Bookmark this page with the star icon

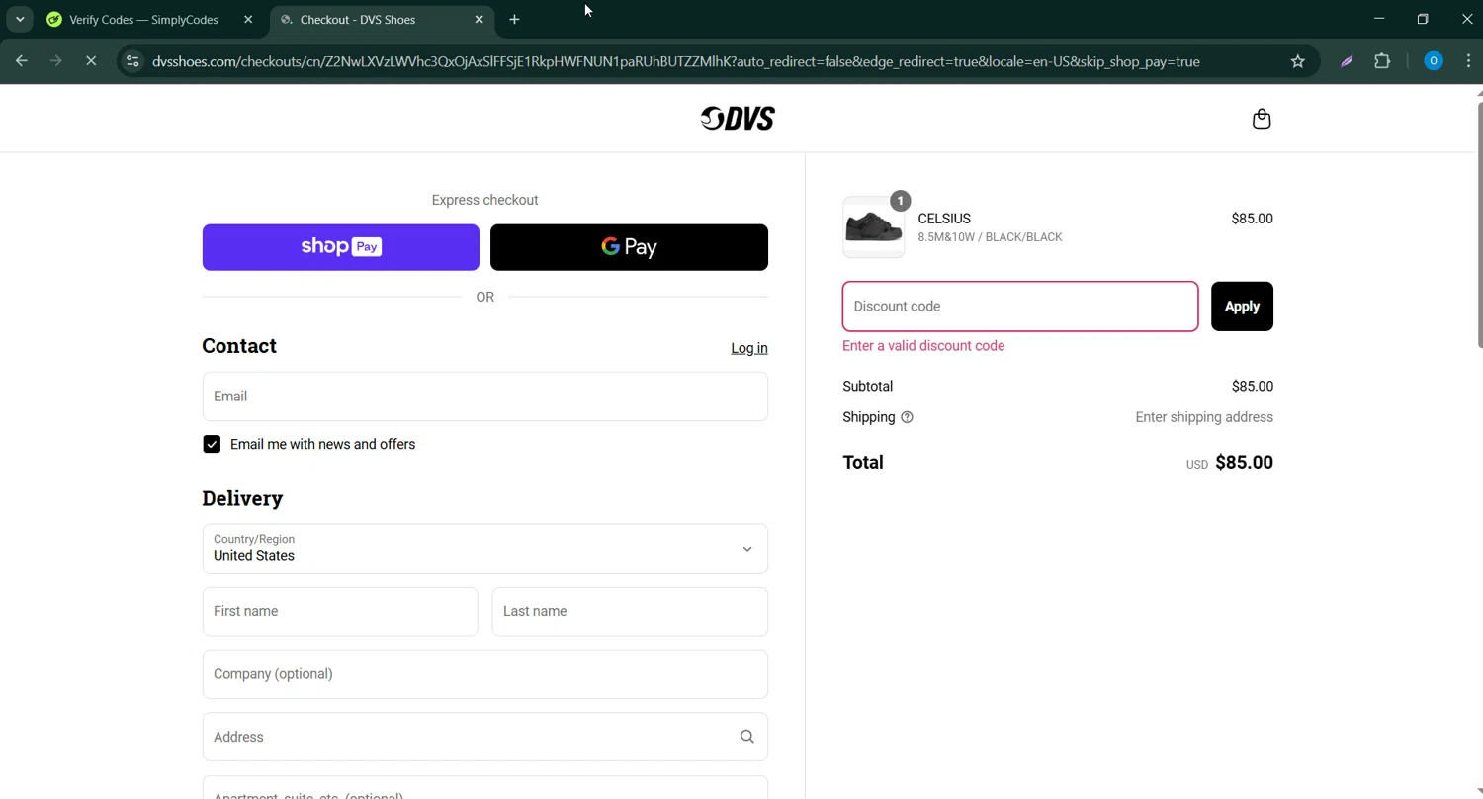pyautogui.click(x=1298, y=61)
